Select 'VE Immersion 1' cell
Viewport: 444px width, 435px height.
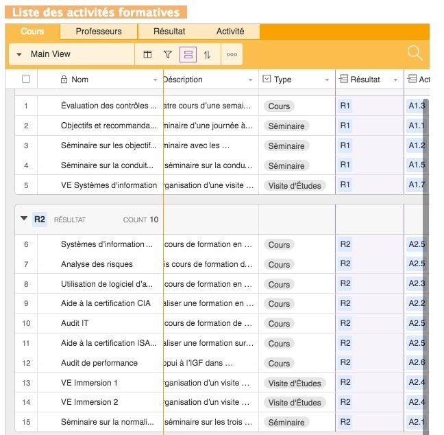100,383
